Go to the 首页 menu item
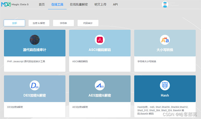The width and height of the screenshot is (201, 119). [x=42, y=5]
